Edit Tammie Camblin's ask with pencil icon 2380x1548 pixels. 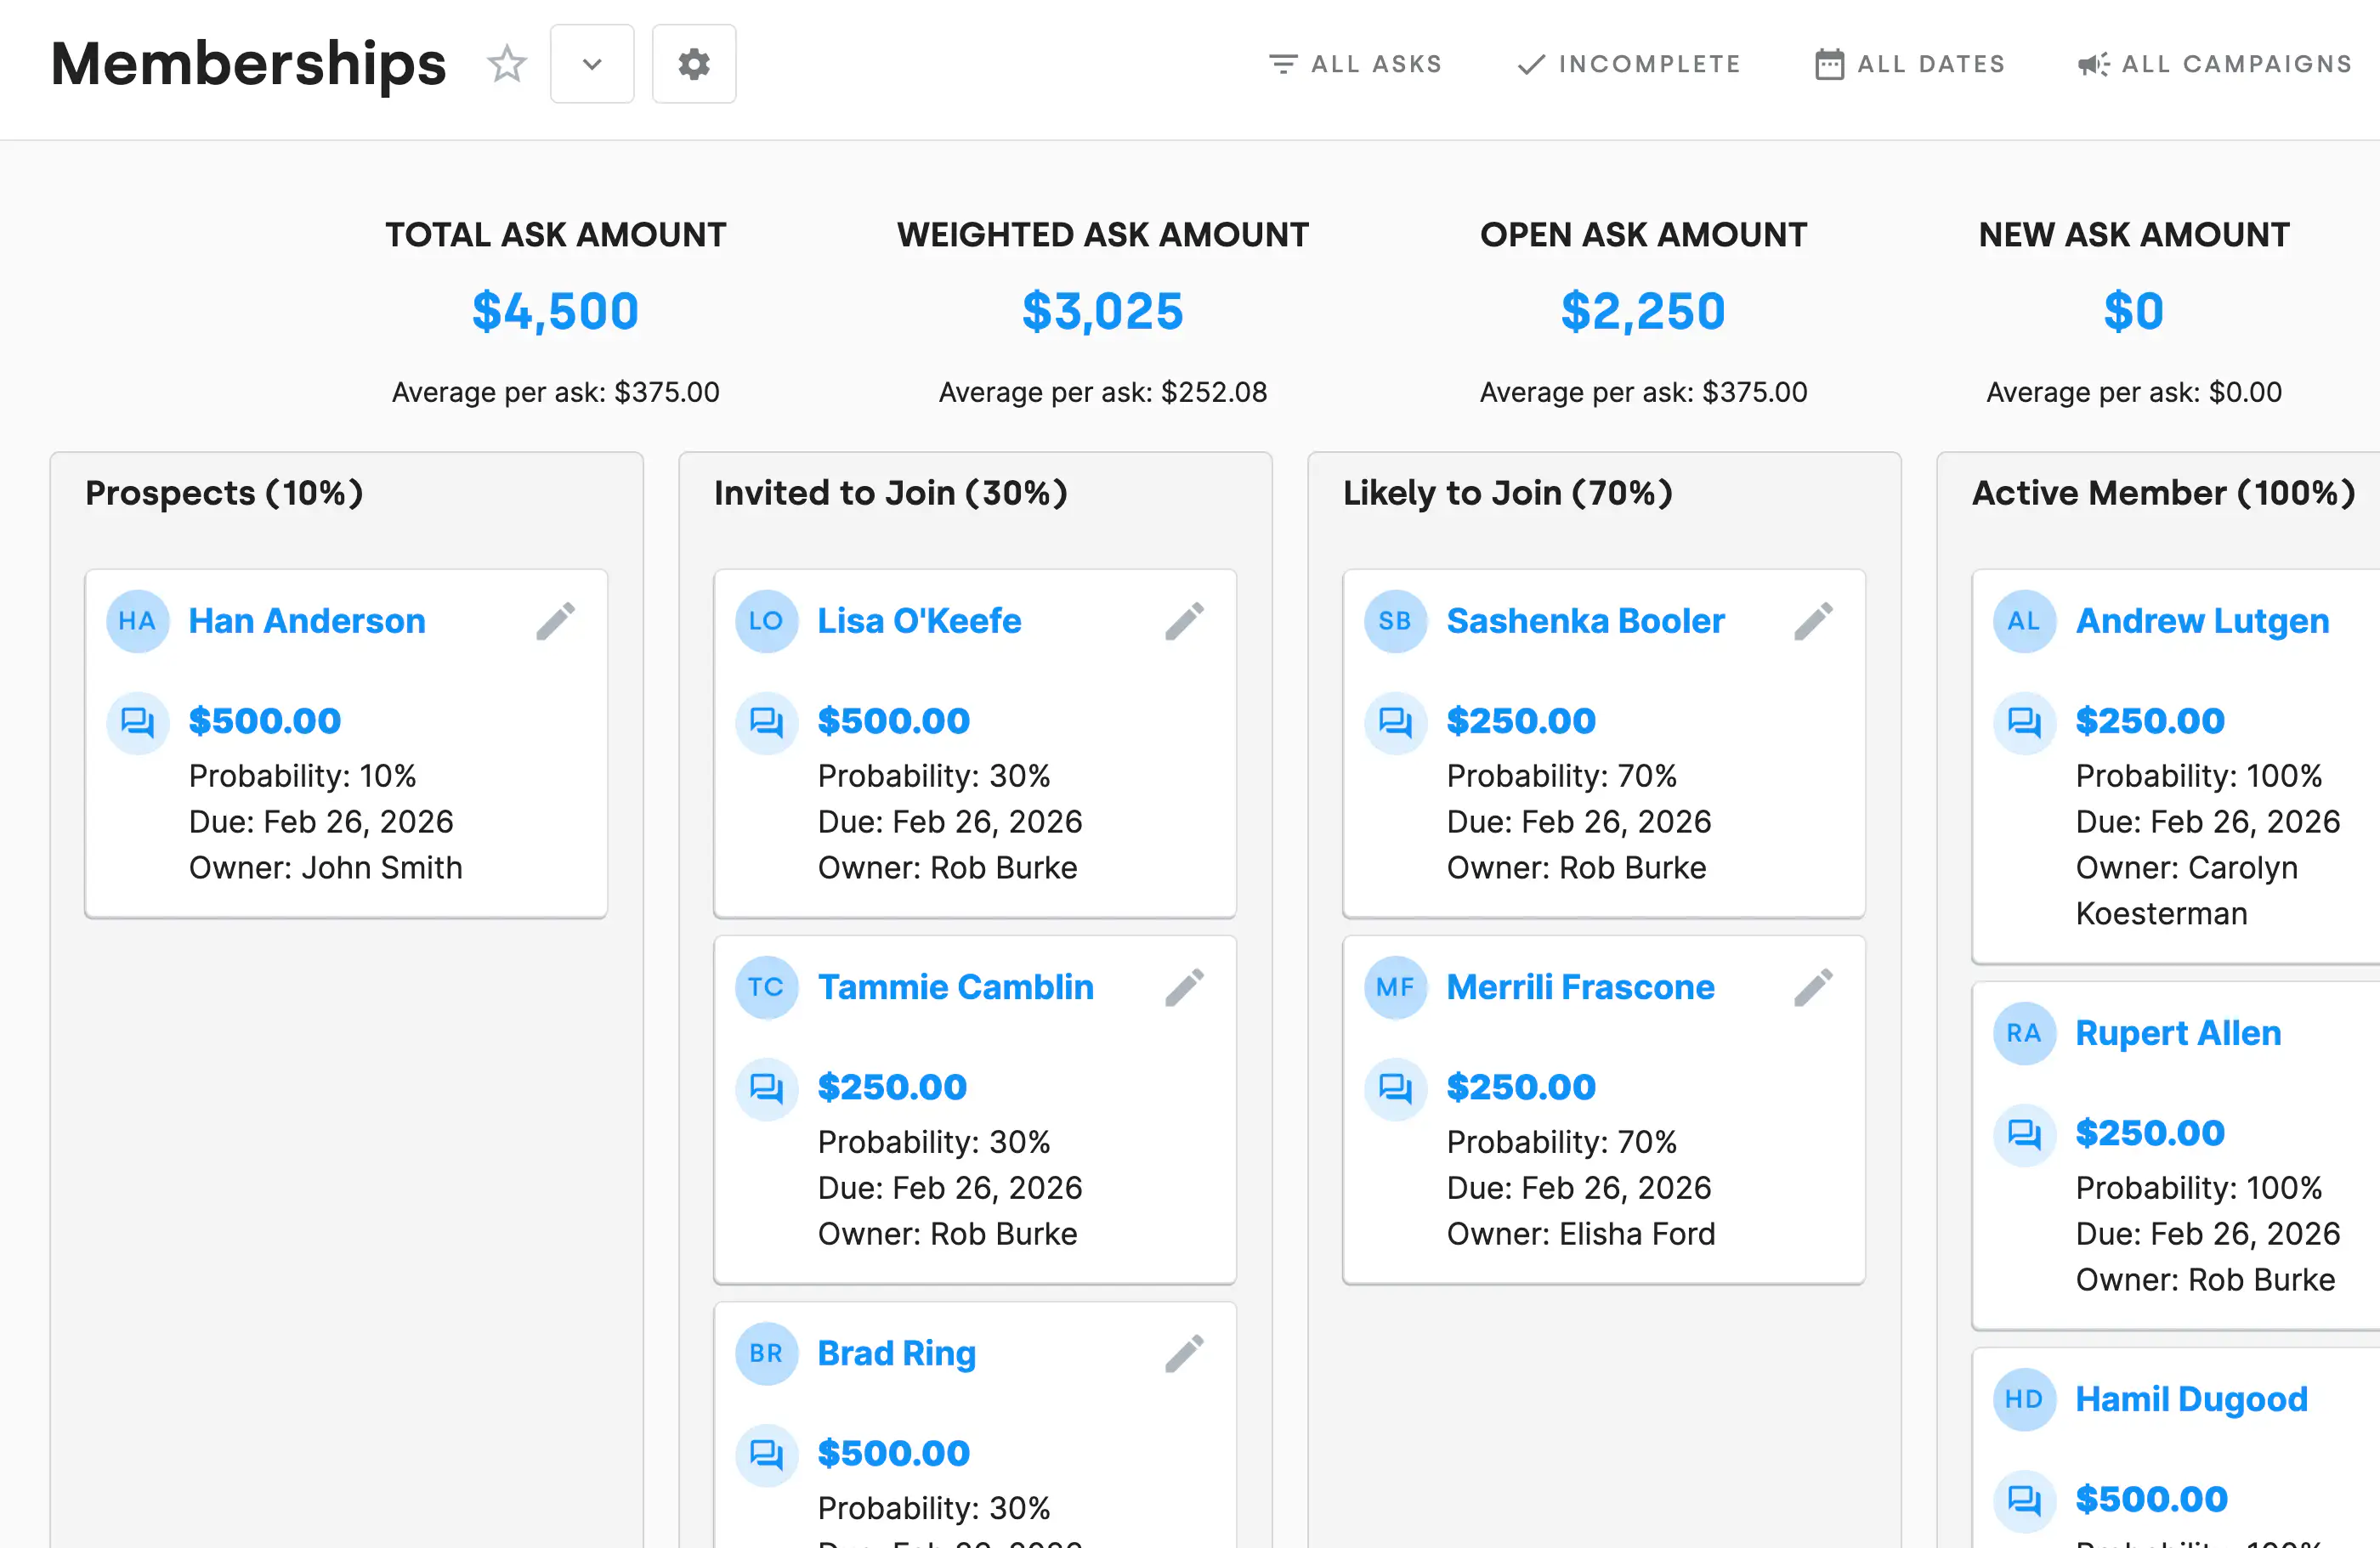pyautogui.click(x=1184, y=987)
